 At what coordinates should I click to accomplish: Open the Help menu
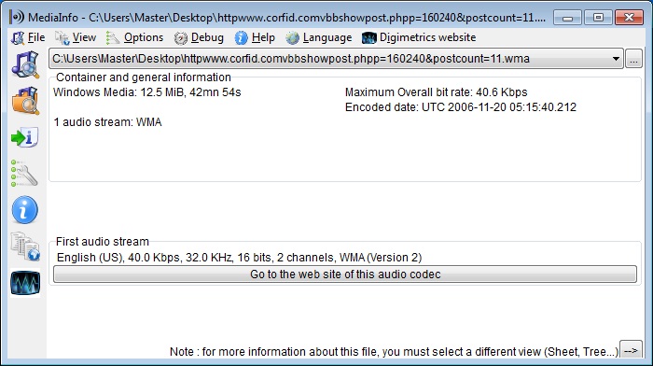(255, 37)
